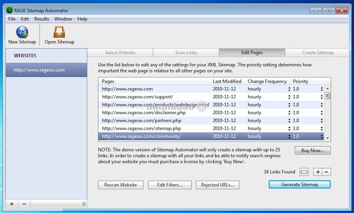
Task: Click the Generate Sitemap button
Action: pyautogui.click(x=300, y=184)
